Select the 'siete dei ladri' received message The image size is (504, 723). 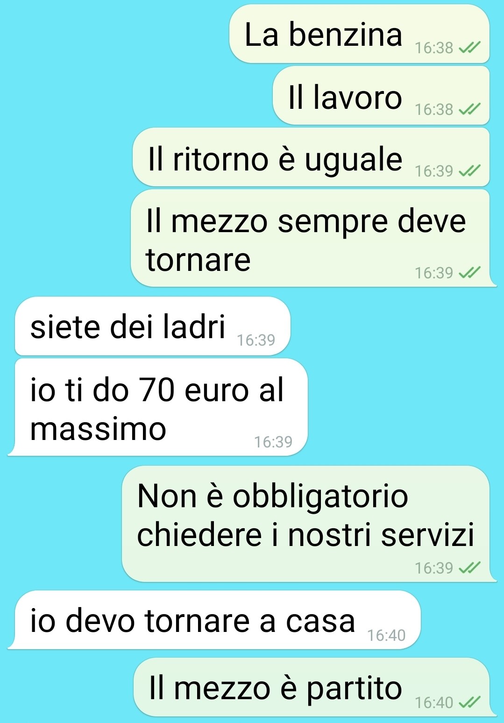tap(153, 326)
